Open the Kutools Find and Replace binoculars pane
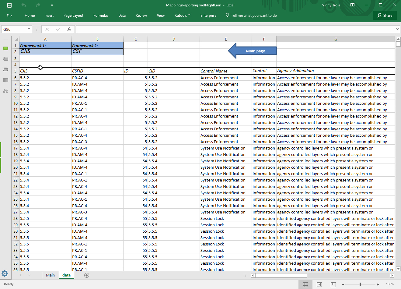 pyautogui.click(x=5, y=91)
